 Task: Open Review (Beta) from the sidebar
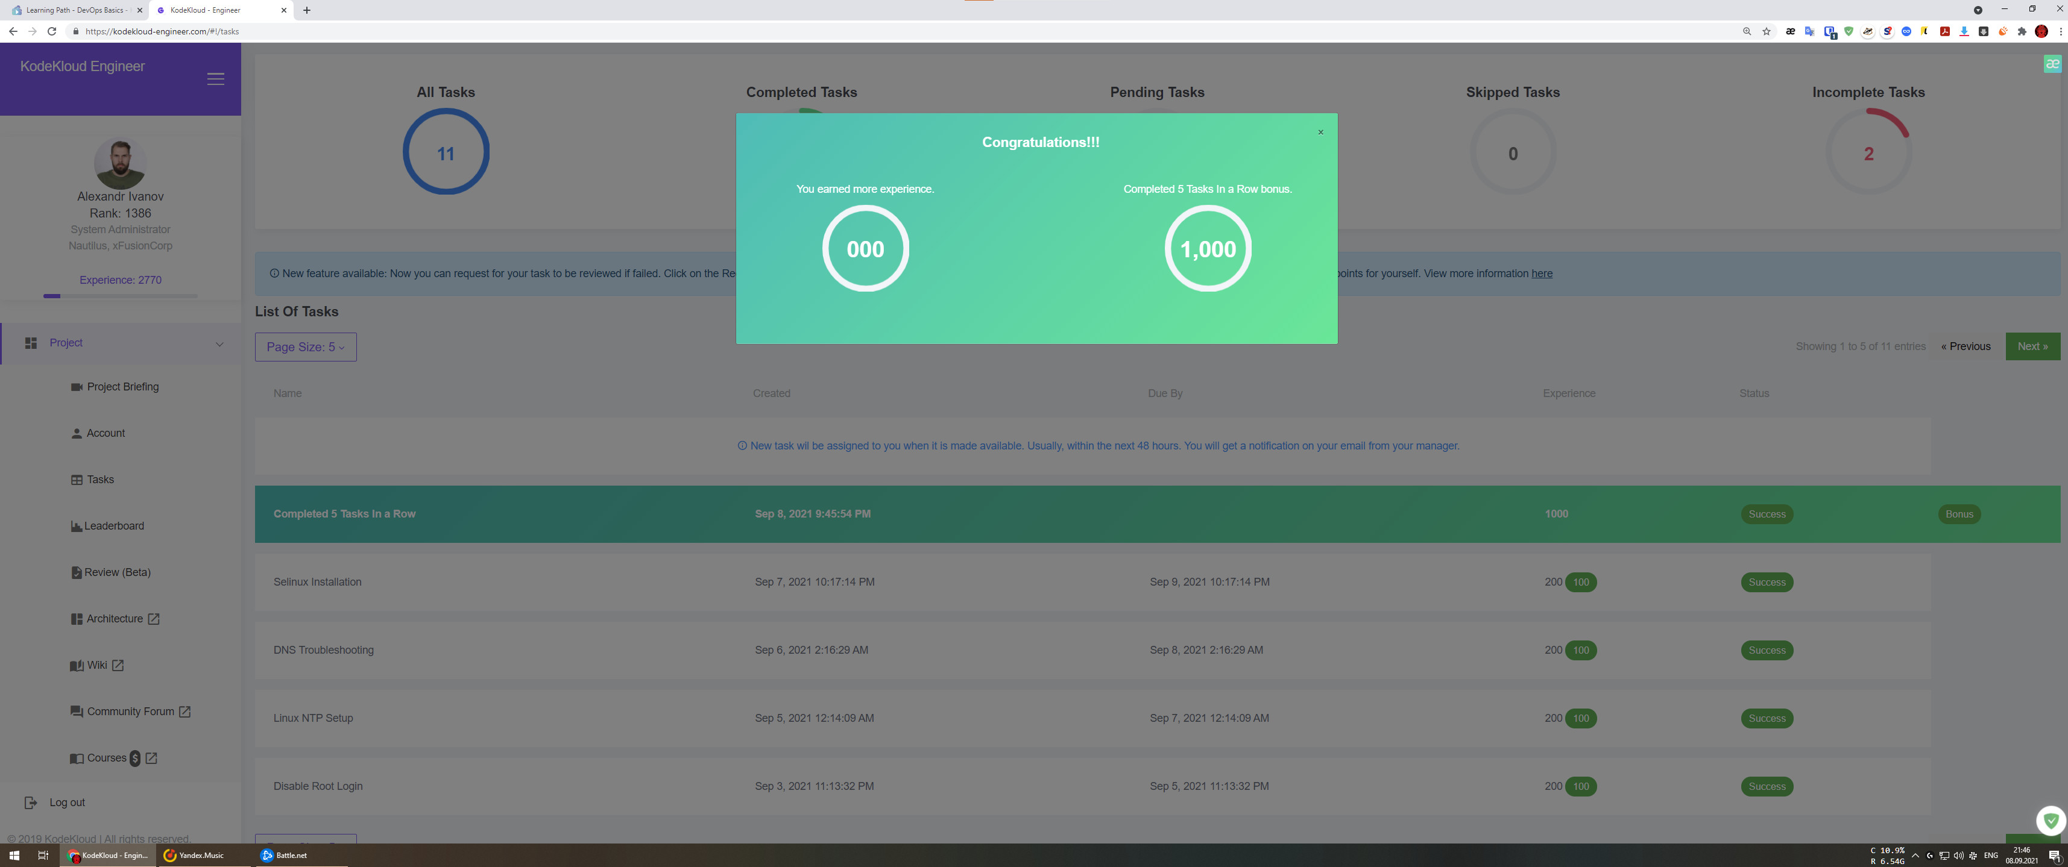(117, 572)
